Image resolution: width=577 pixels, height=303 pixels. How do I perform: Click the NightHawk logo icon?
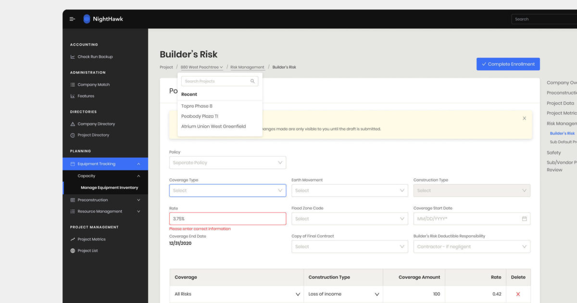[87, 19]
